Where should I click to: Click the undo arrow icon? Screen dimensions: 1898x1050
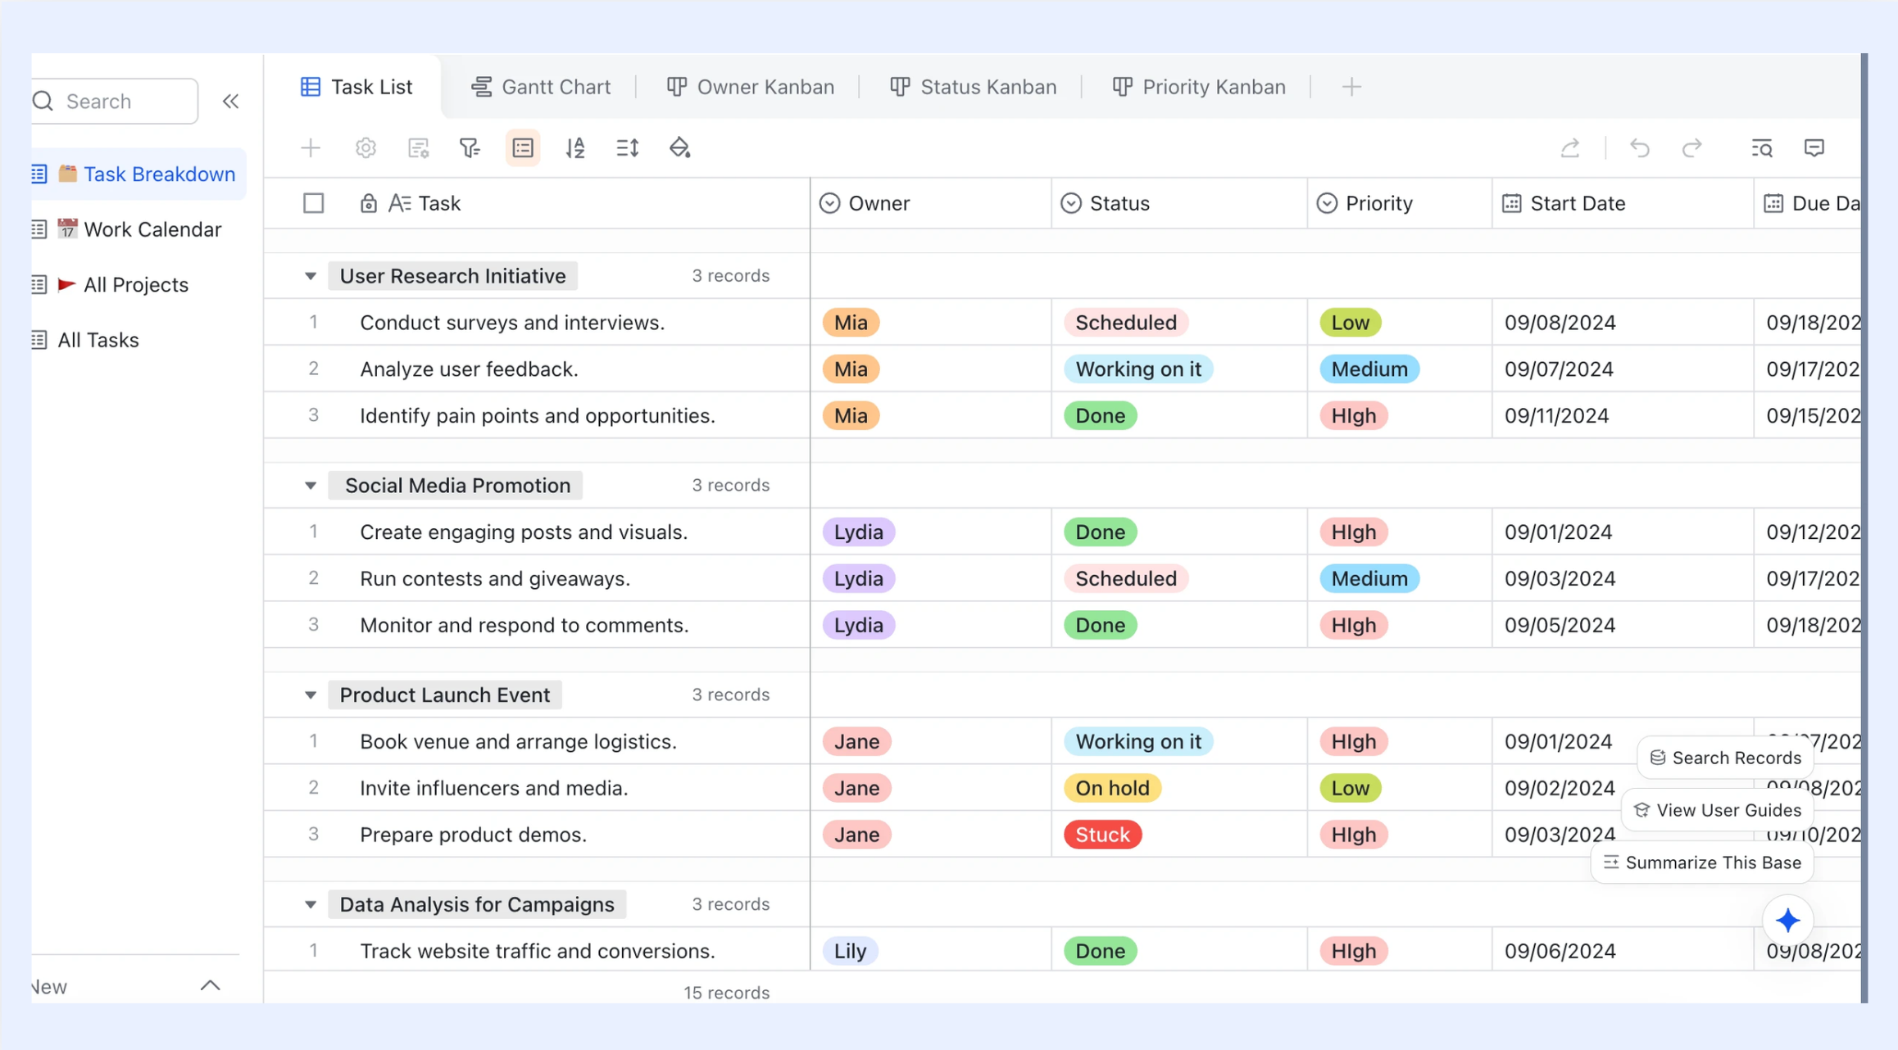pos(1640,147)
